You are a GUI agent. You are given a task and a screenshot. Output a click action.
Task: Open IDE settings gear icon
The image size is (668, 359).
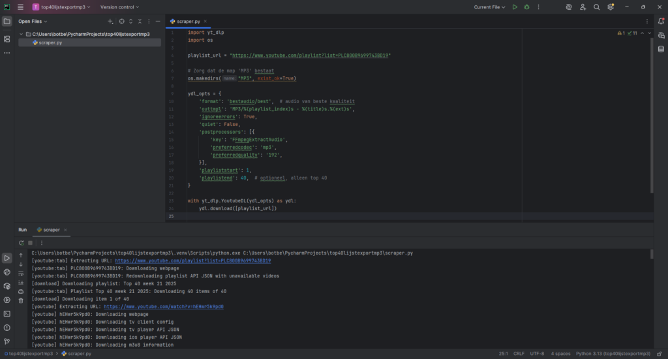pyautogui.click(x=611, y=7)
